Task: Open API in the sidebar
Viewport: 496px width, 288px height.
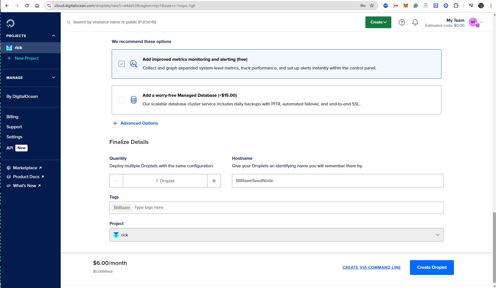Action: [10, 148]
